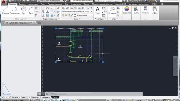Select the Круг (Circle) tool

coord(24,10)
